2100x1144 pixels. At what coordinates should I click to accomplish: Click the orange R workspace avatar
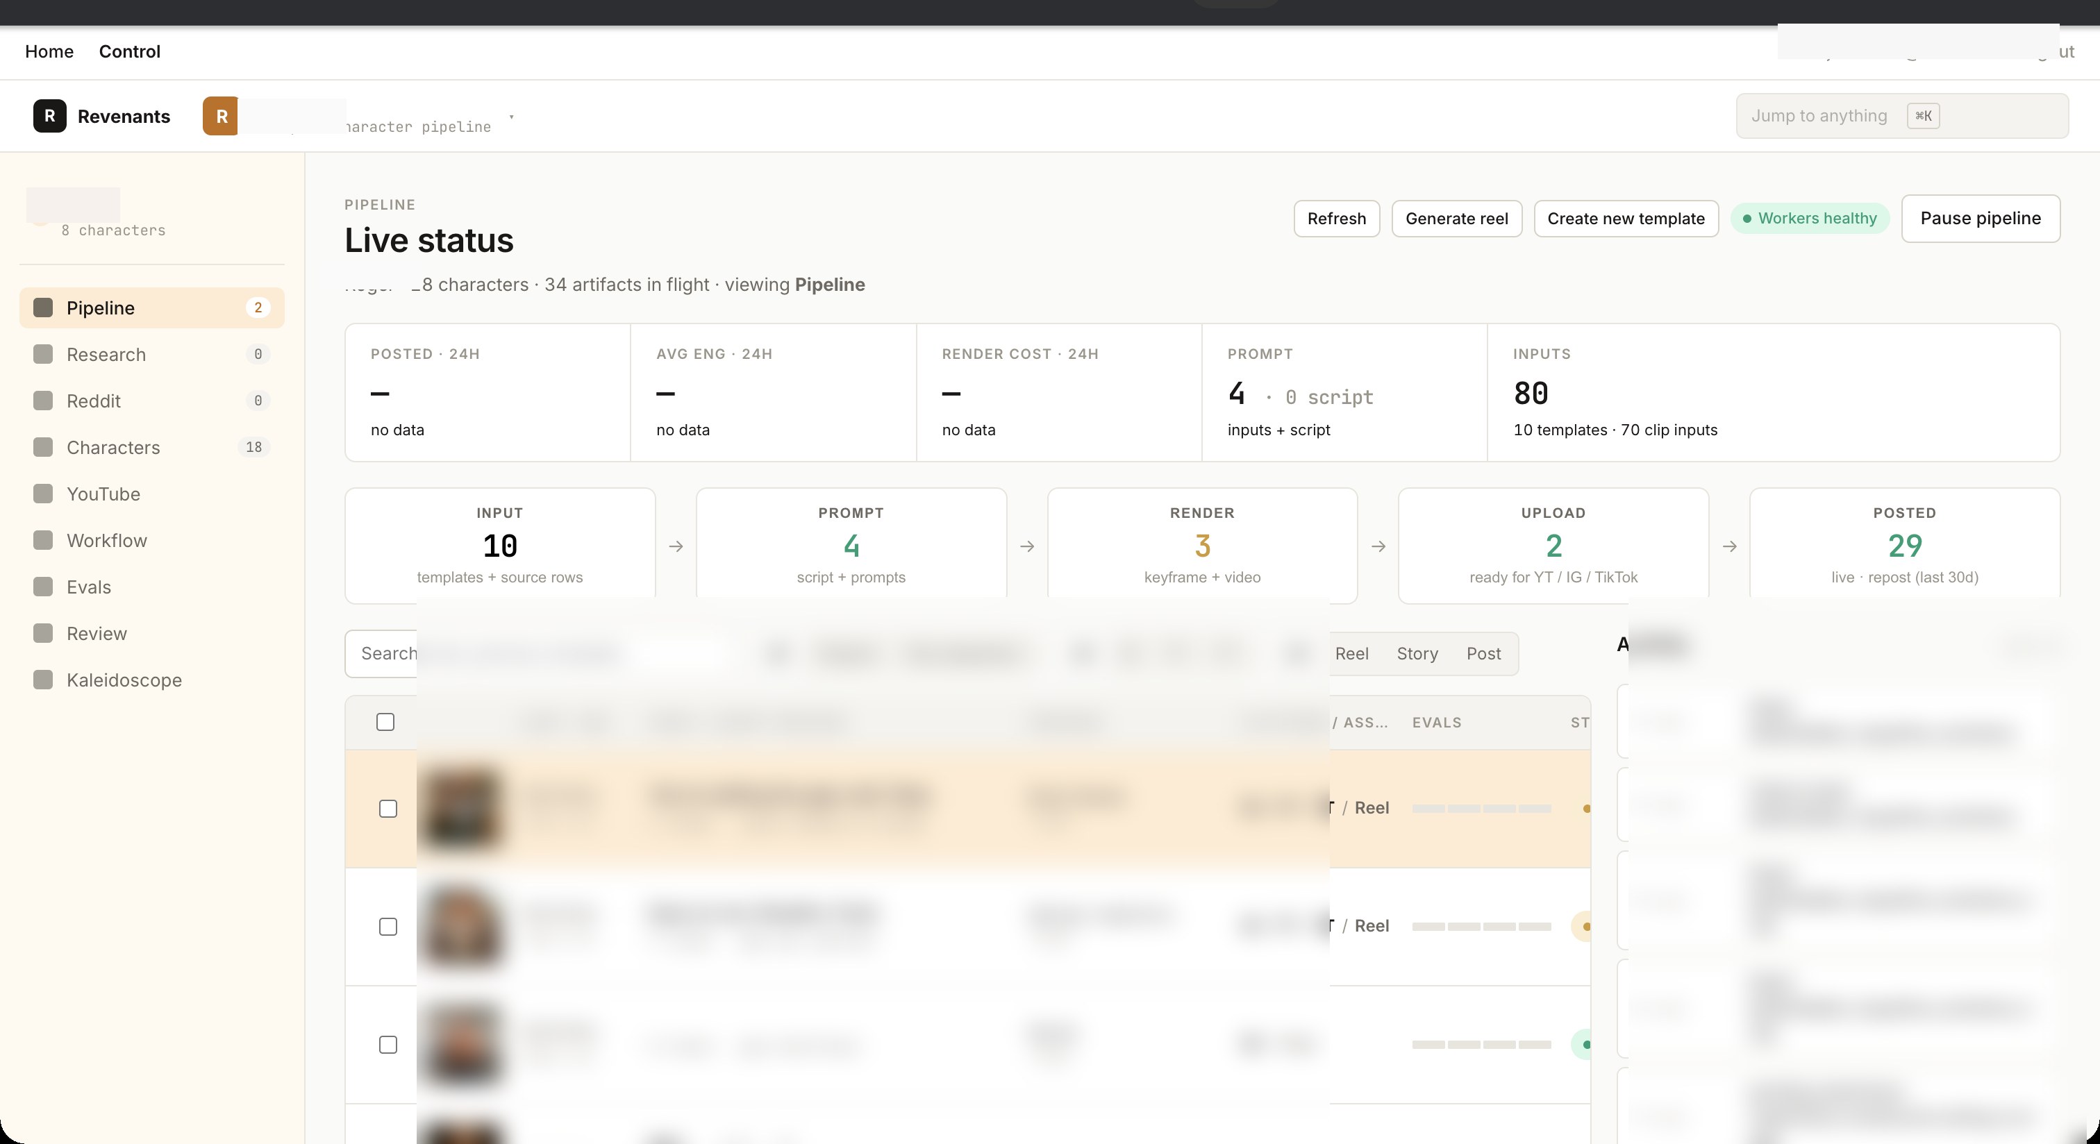(x=221, y=116)
